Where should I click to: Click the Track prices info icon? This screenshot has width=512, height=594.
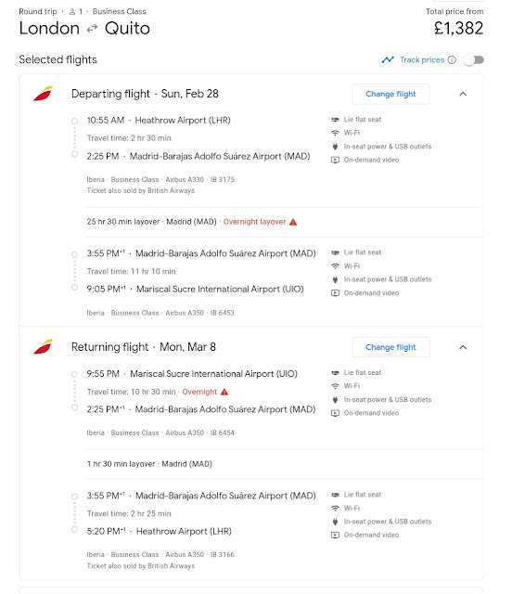tap(452, 59)
